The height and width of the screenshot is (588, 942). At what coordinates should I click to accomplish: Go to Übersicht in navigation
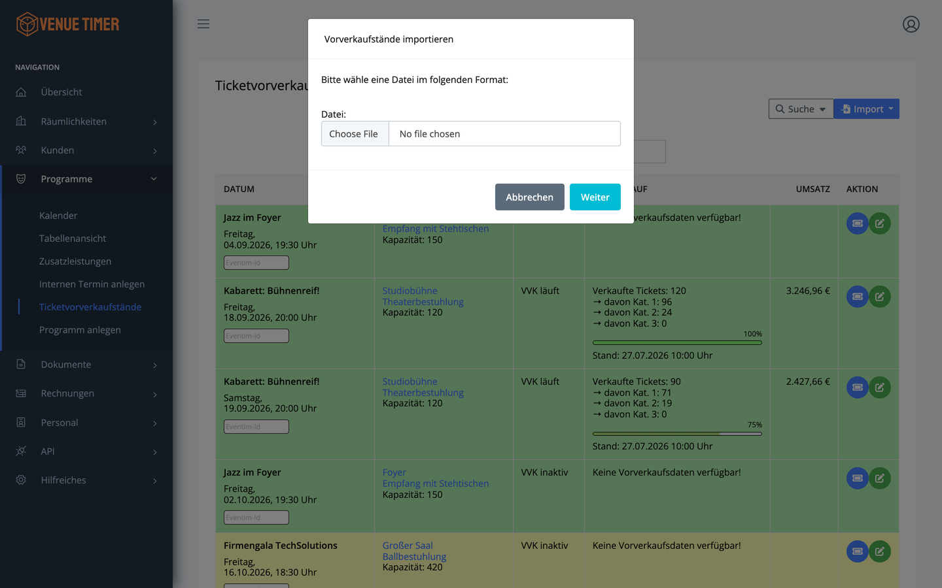click(61, 92)
